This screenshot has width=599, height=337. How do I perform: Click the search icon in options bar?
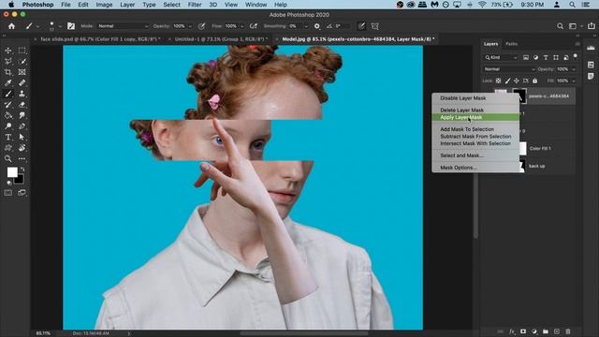(560, 26)
